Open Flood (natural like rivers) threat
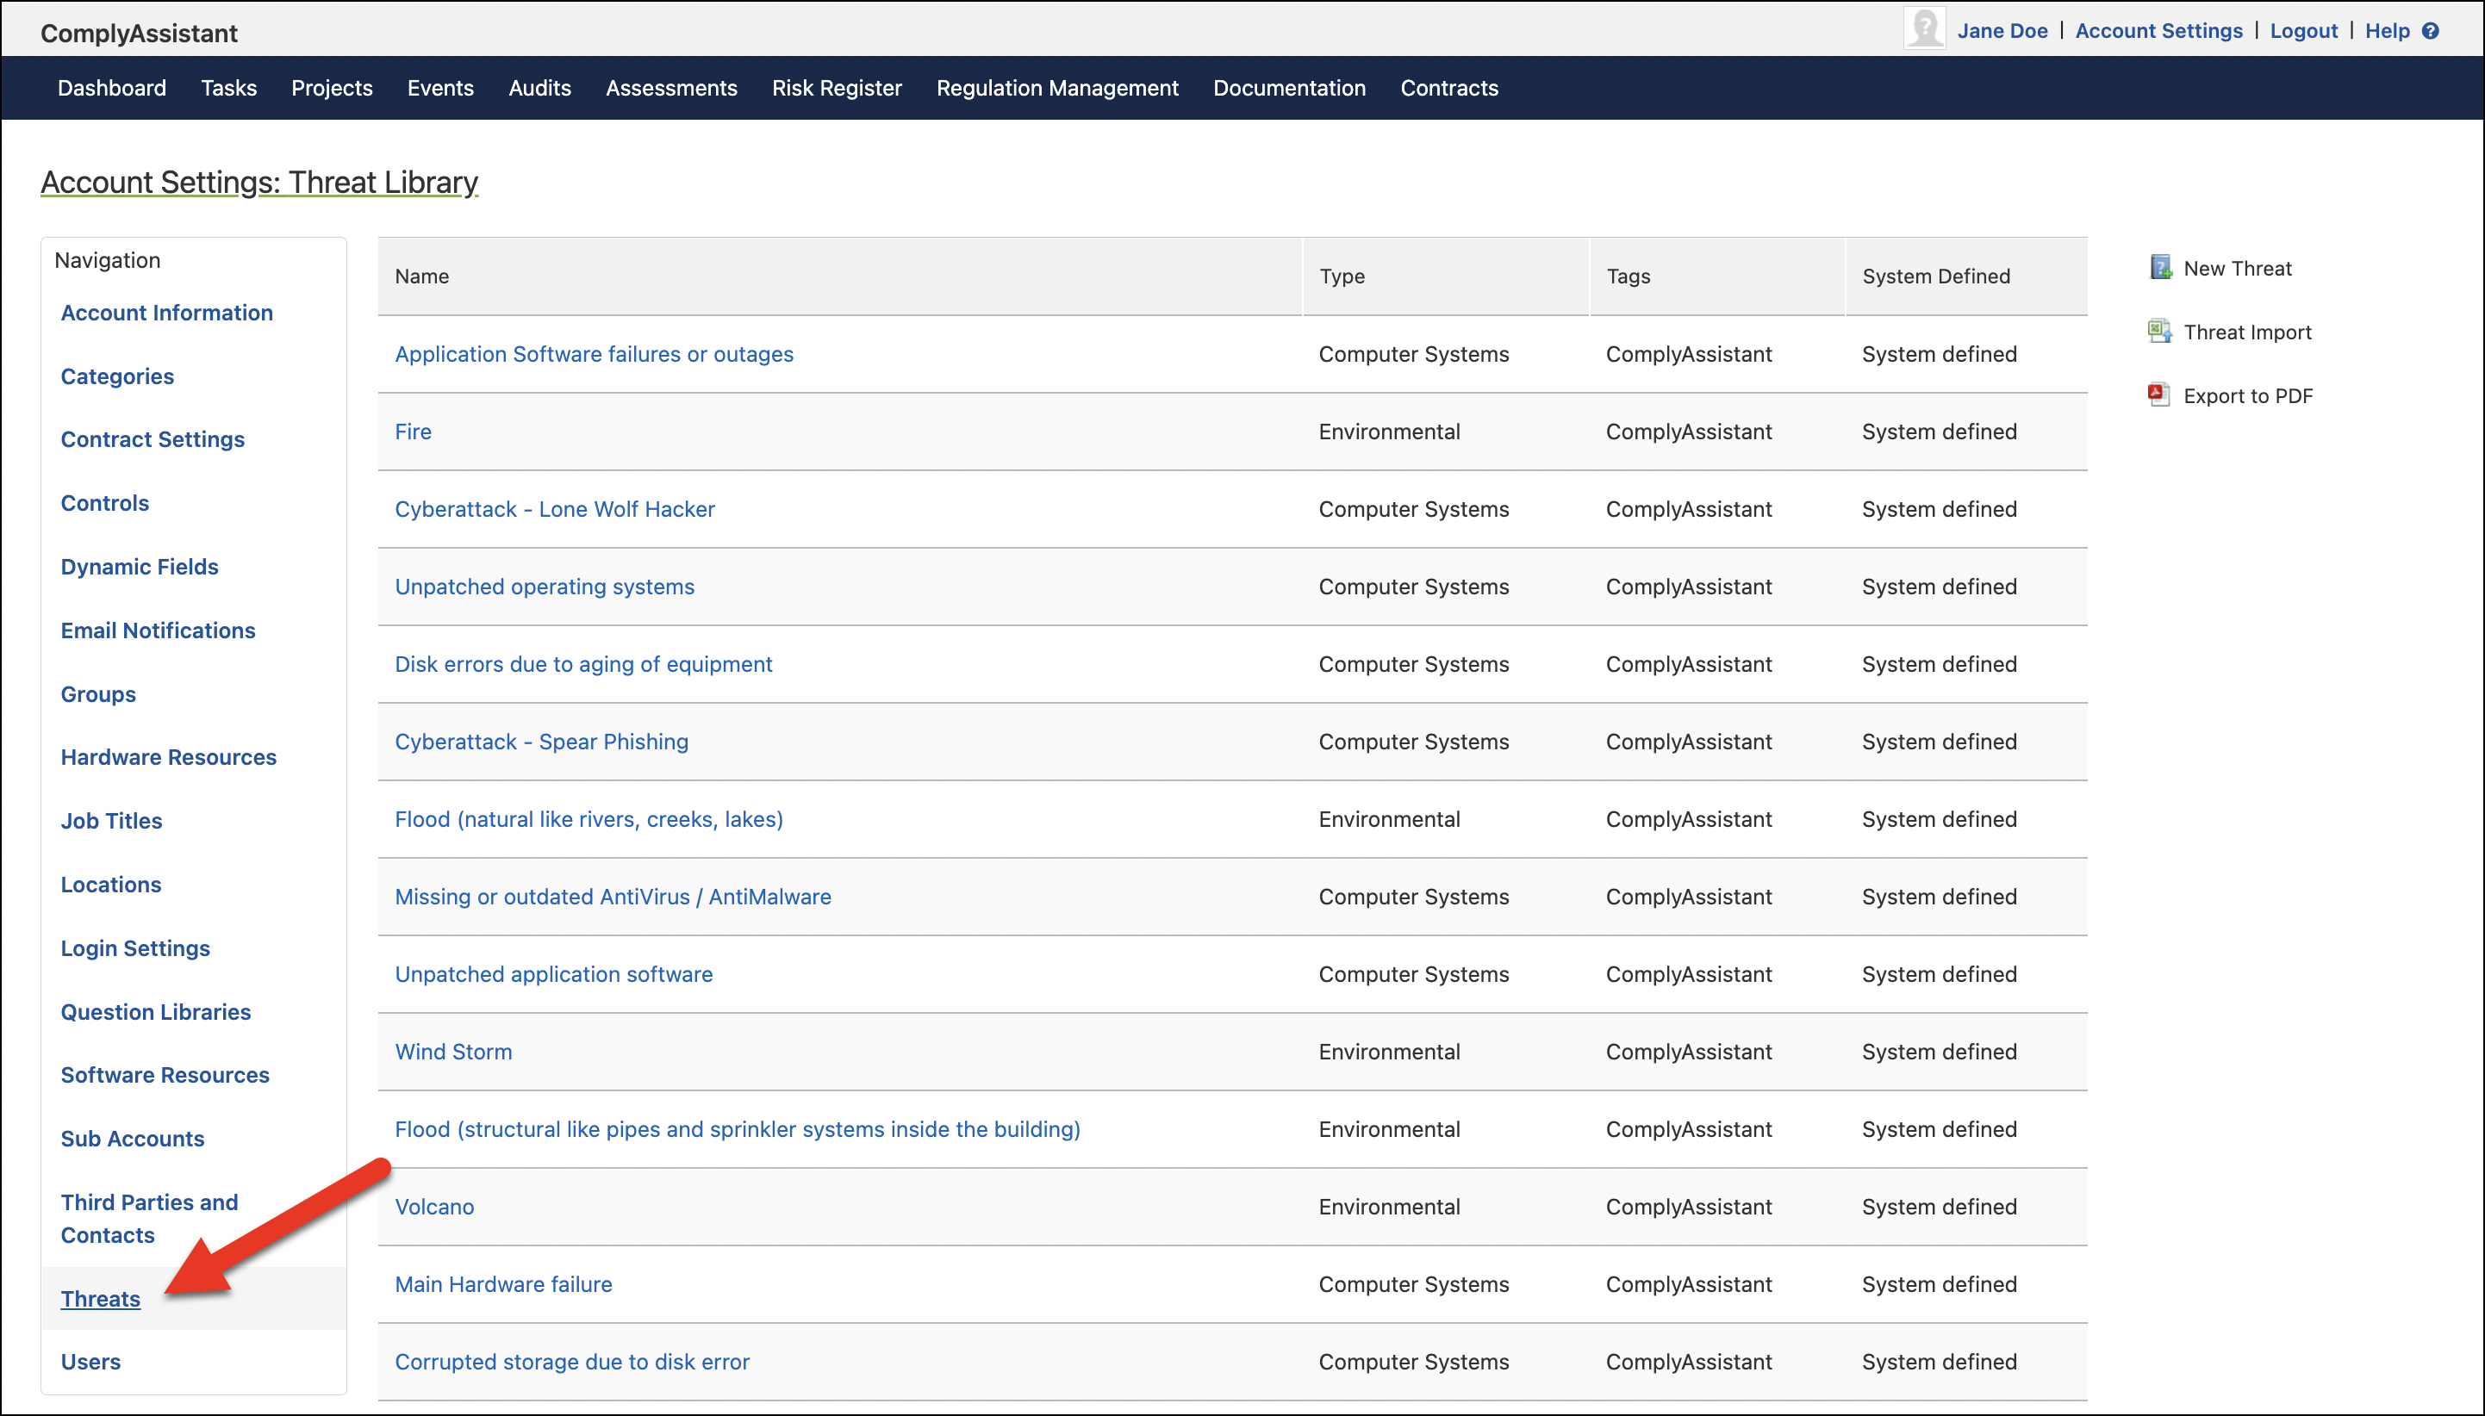The height and width of the screenshot is (1416, 2485). tap(589, 819)
